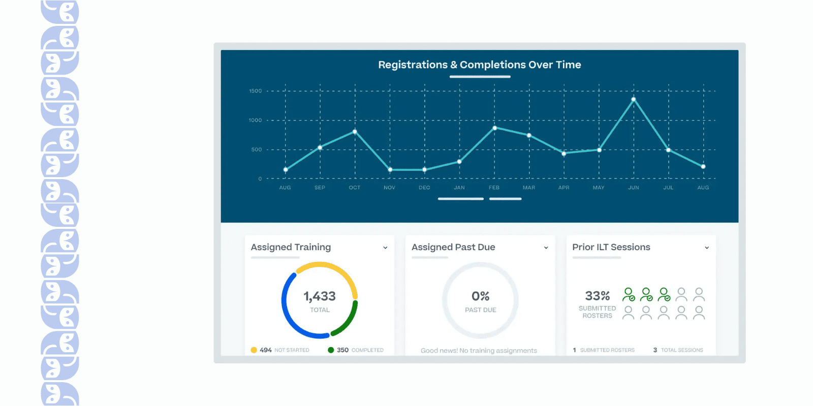Image resolution: width=813 pixels, height=406 pixels.
Task: Click the 500 y-axis label
Action: click(x=257, y=150)
